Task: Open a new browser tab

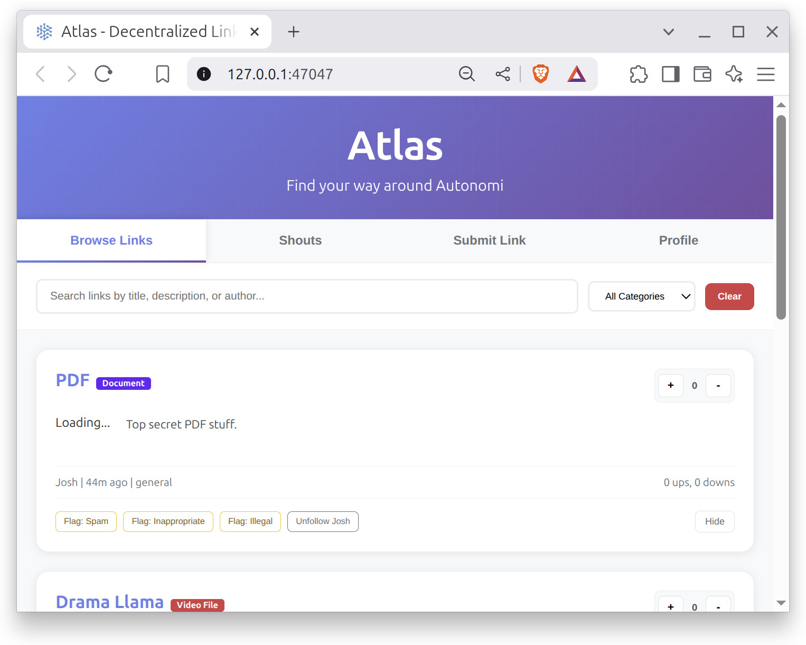Action: coord(294,32)
